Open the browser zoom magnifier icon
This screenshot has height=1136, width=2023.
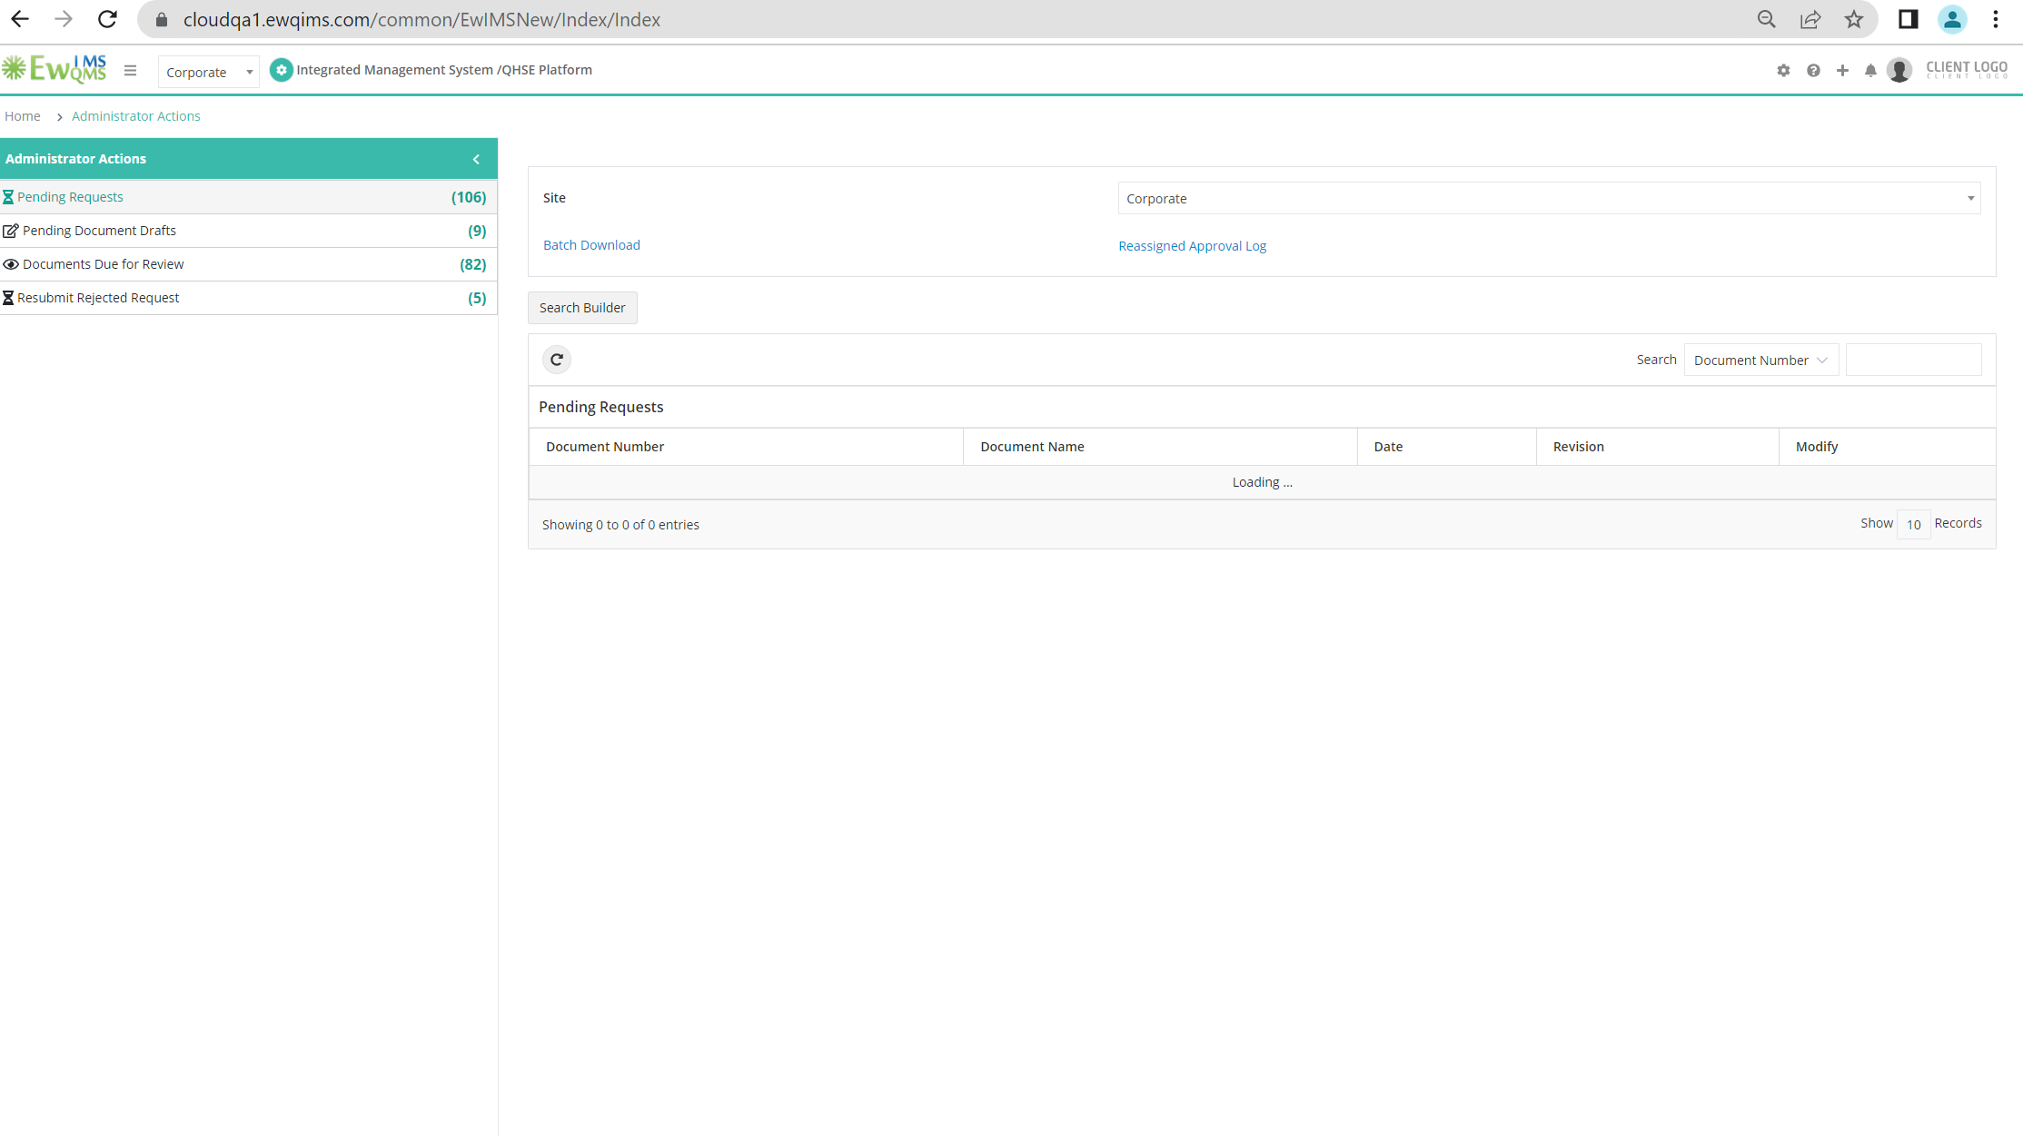point(1766,19)
